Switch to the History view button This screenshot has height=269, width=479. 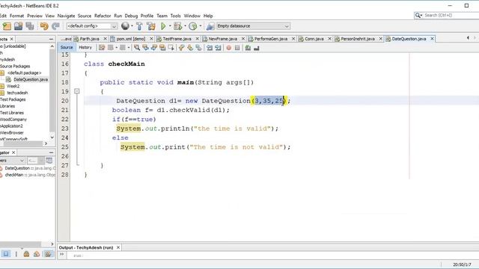tap(85, 48)
